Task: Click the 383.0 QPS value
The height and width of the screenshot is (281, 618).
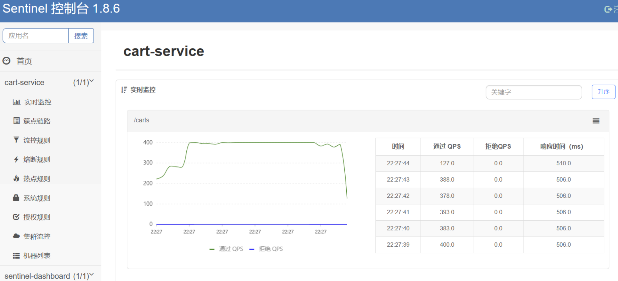Action: (447, 228)
